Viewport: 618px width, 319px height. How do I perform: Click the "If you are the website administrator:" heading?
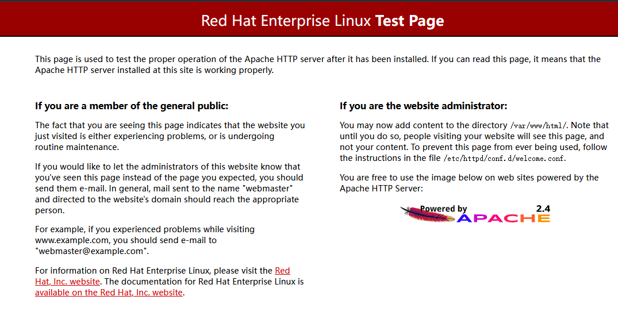(423, 106)
